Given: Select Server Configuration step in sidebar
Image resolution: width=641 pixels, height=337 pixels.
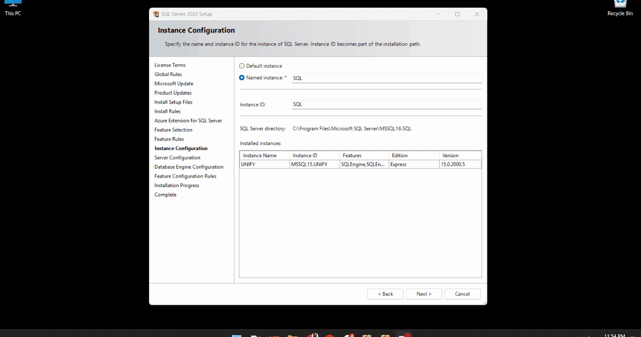Looking at the screenshot, I should point(177,157).
